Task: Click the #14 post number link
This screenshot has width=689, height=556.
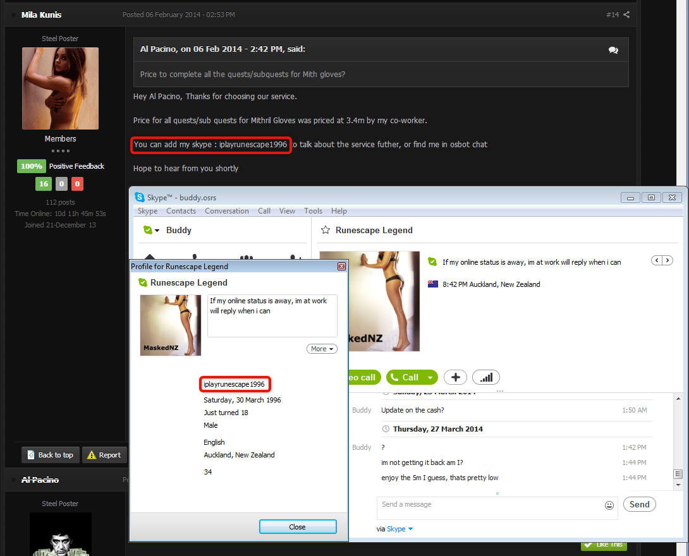Action: [x=612, y=15]
